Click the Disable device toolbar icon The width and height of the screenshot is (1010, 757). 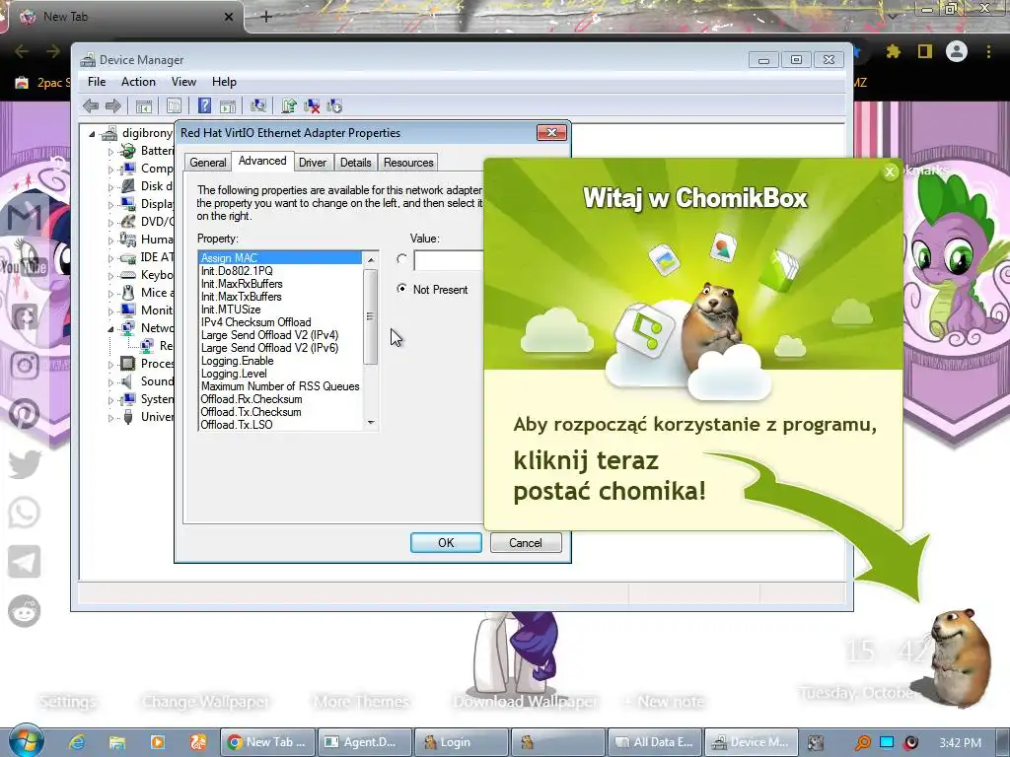coord(334,106)
